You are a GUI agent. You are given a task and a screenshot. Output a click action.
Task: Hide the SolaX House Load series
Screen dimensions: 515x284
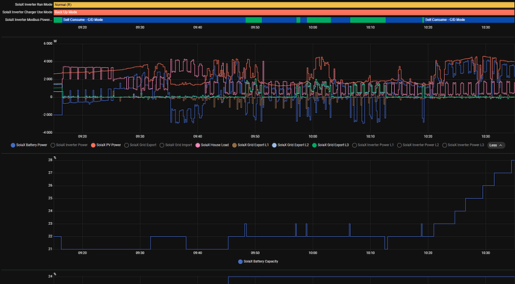[x=212, y=145]
